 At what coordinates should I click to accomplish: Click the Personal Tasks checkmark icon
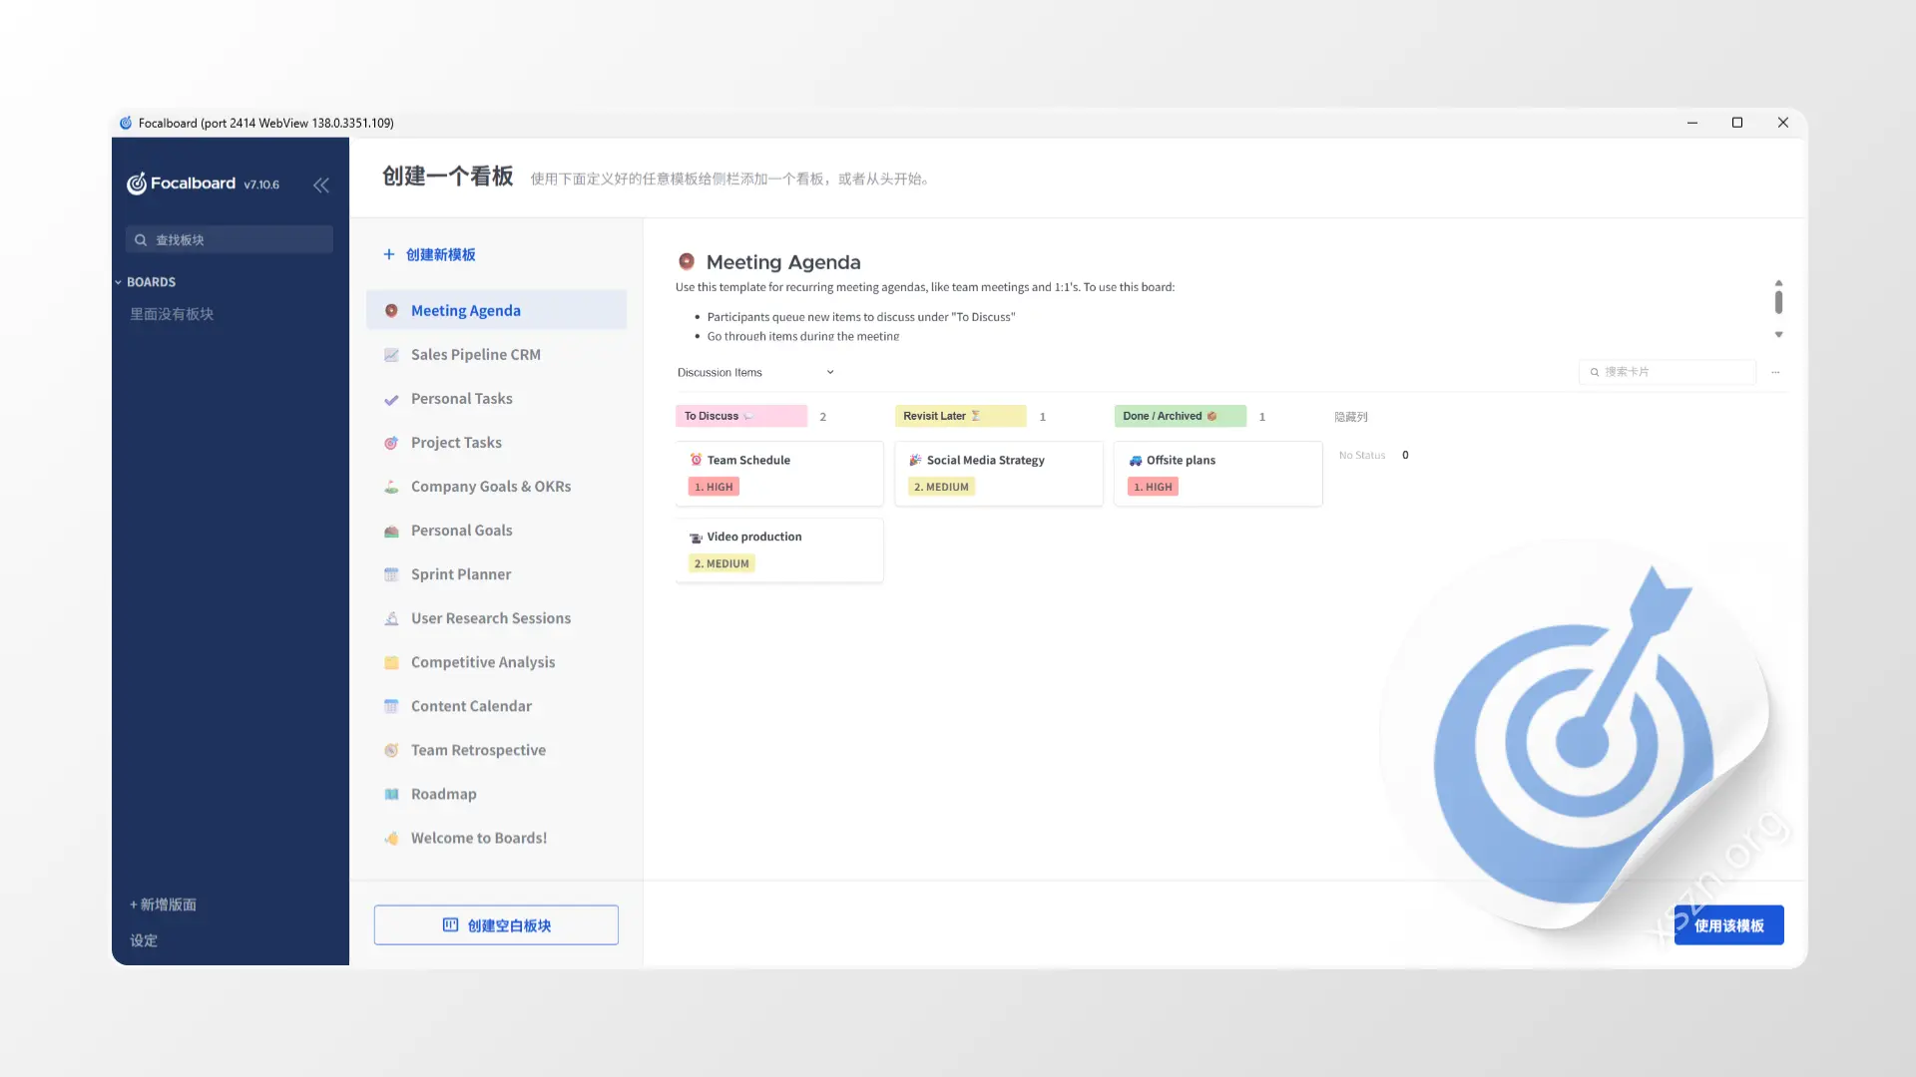(x=391, y=399)
